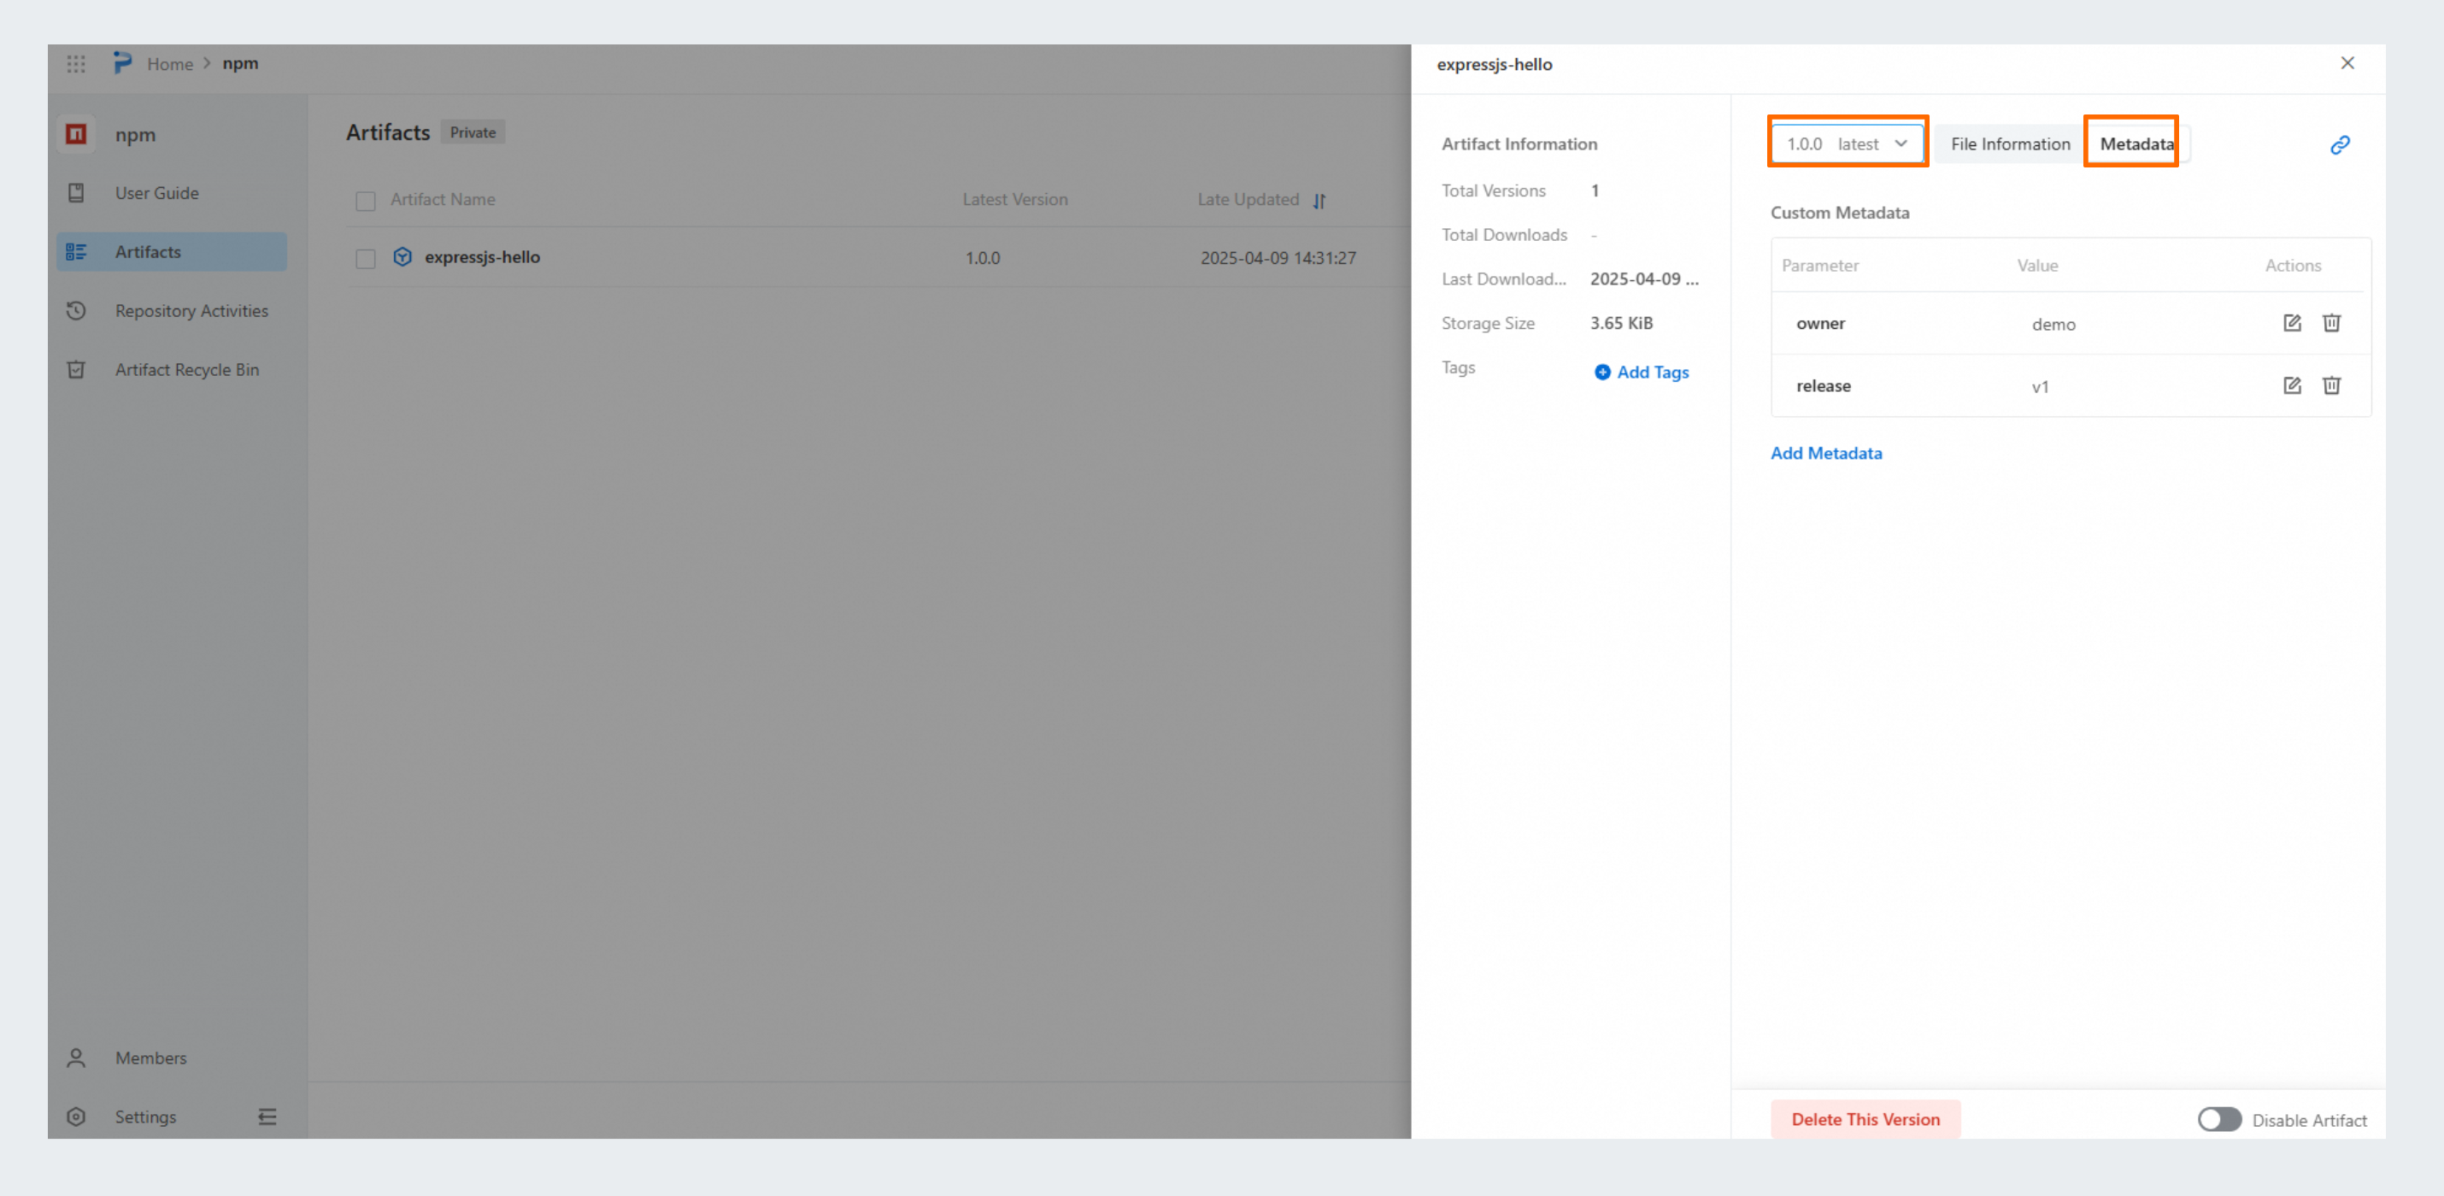Viewport: 2444px width, 1196px height.
Task: Open Repository Activities in the sidebar
Action: (x=191, y=311)
